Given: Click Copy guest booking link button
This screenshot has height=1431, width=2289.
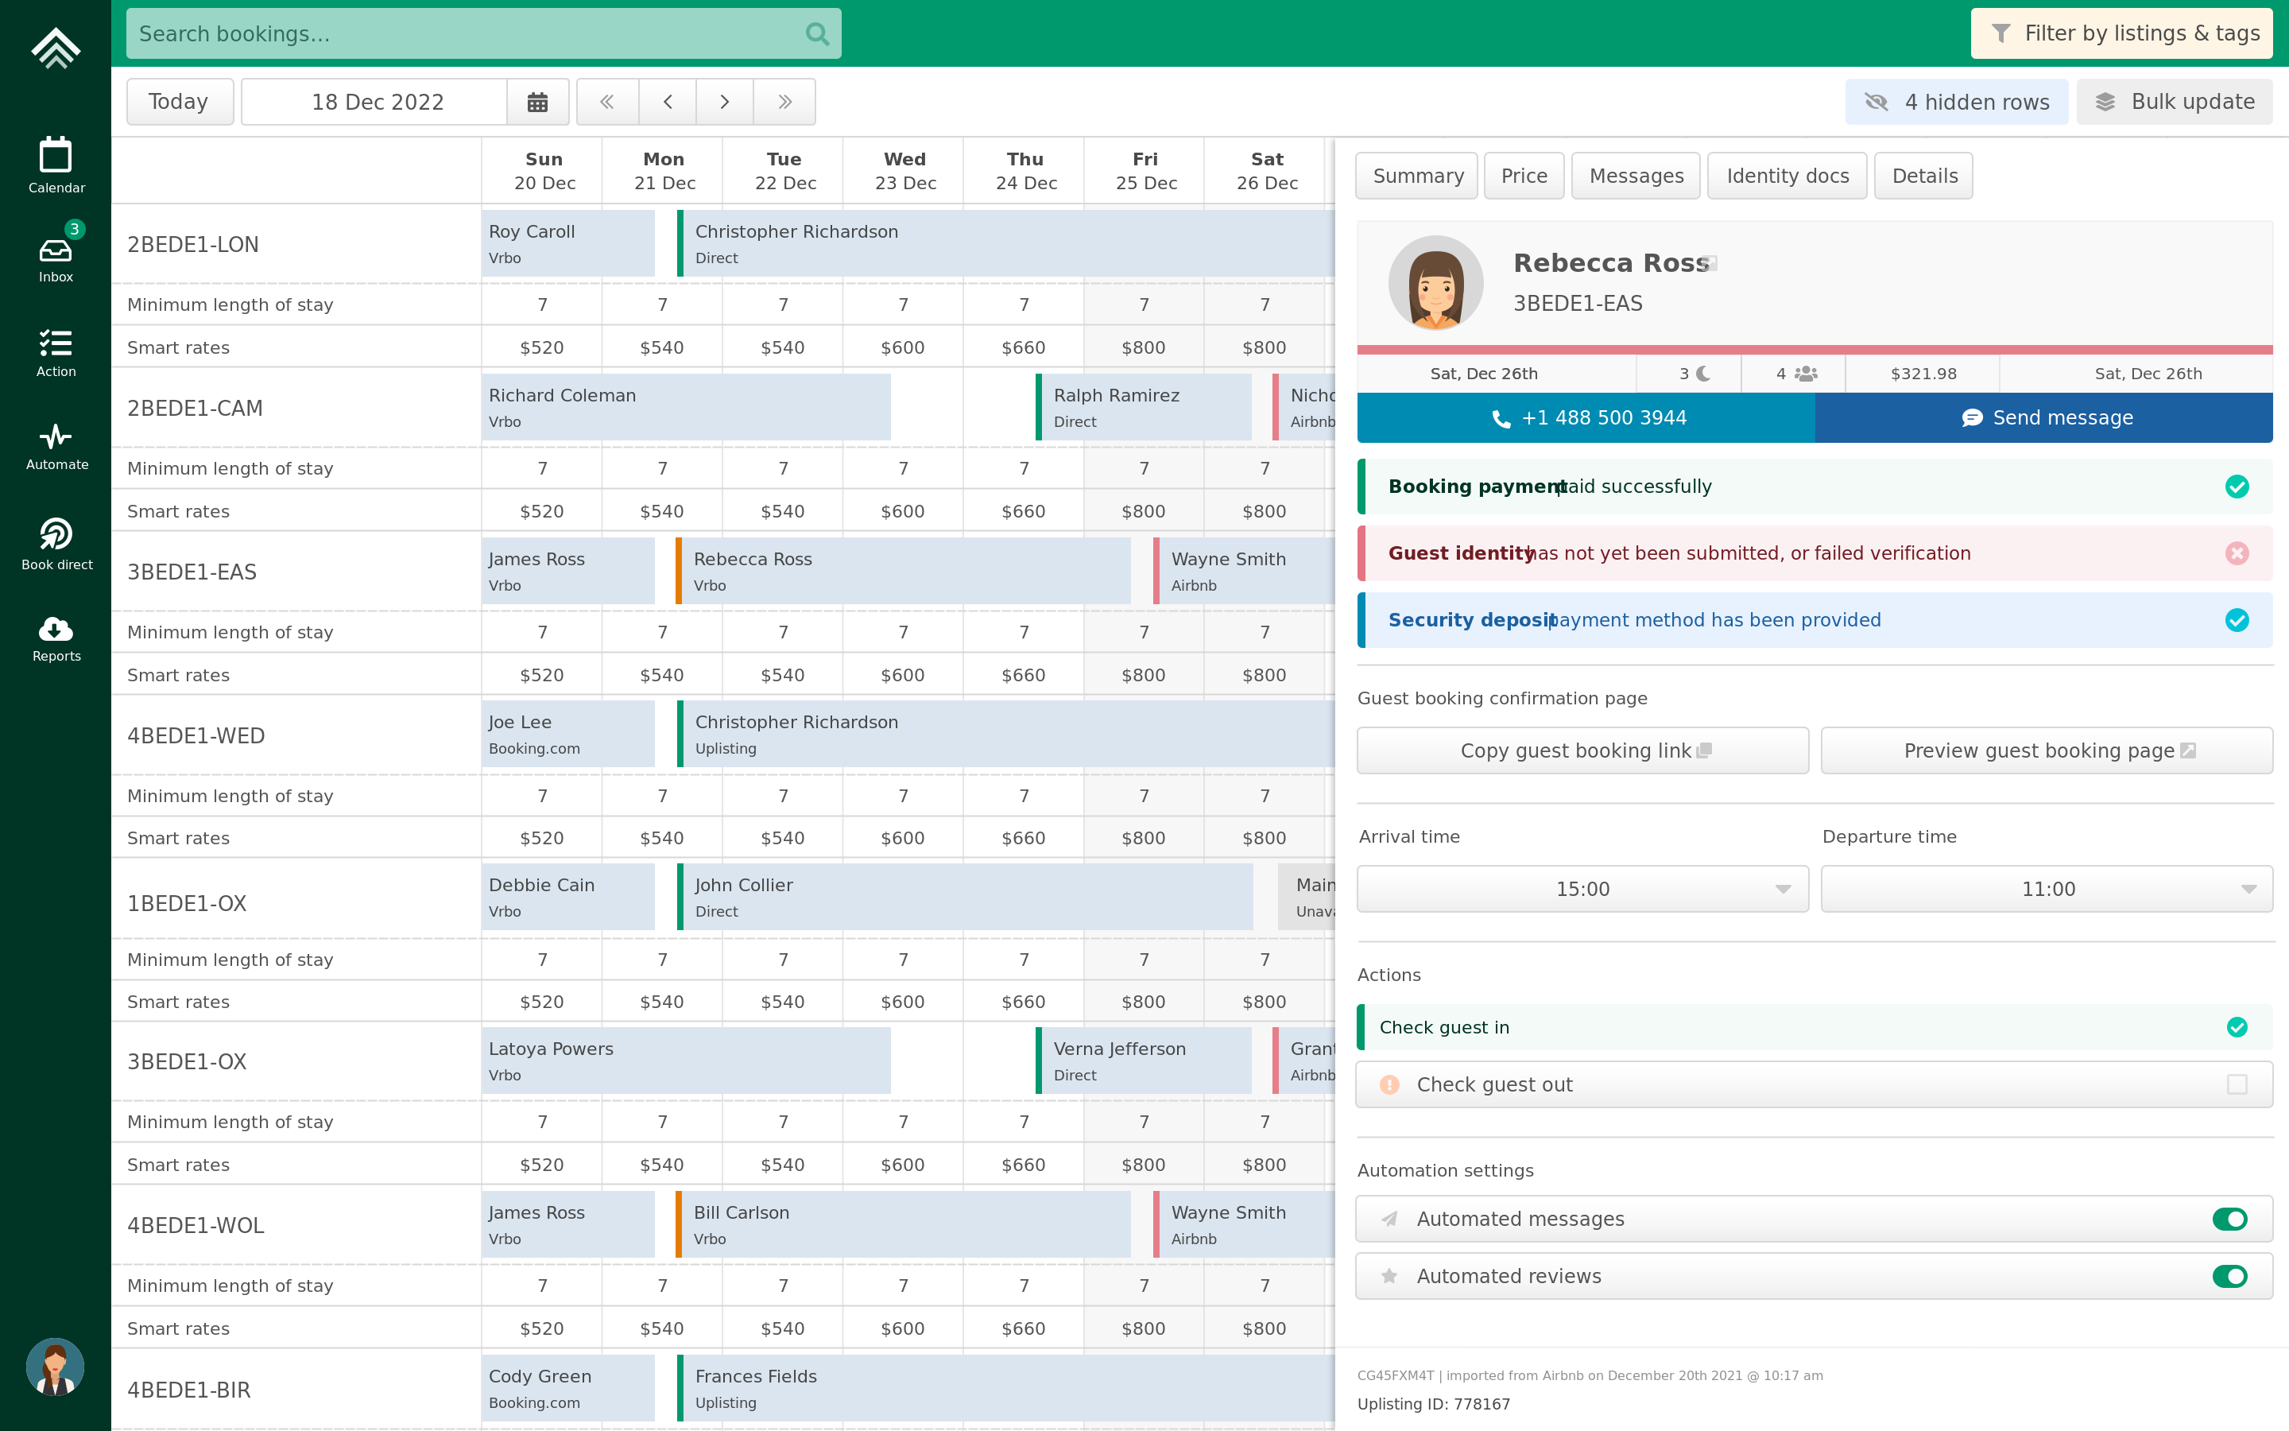Looking at the screenshot, I should pos(1580,752).
